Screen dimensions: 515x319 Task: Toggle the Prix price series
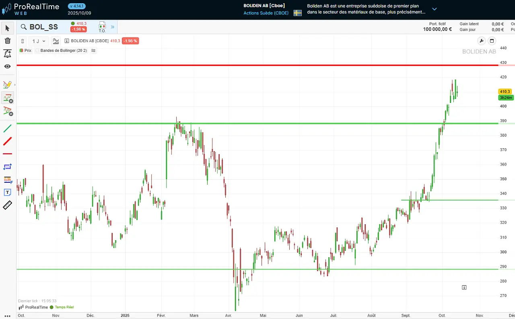click(x=25, y=51)
